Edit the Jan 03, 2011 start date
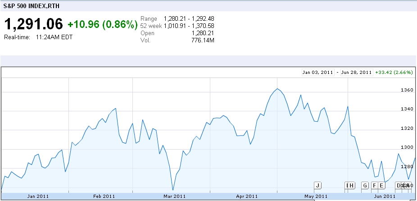 pyautogui.click(x=318, y=73)
